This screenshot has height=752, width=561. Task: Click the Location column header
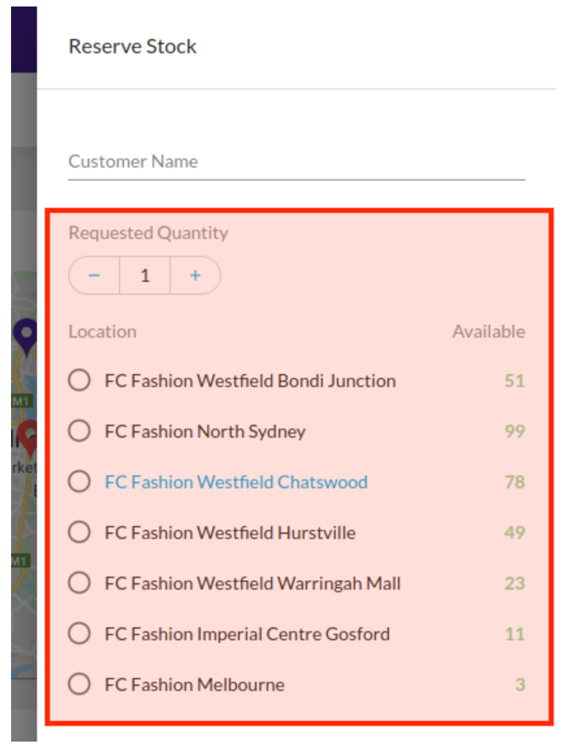click(x=103, y=331)
